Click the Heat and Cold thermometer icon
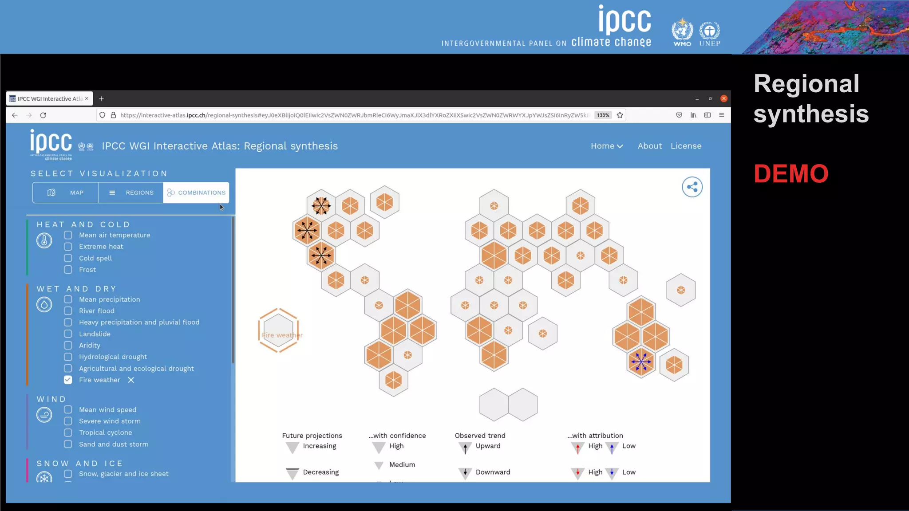This screenshot has width=909, height=511. click(44, 240)
